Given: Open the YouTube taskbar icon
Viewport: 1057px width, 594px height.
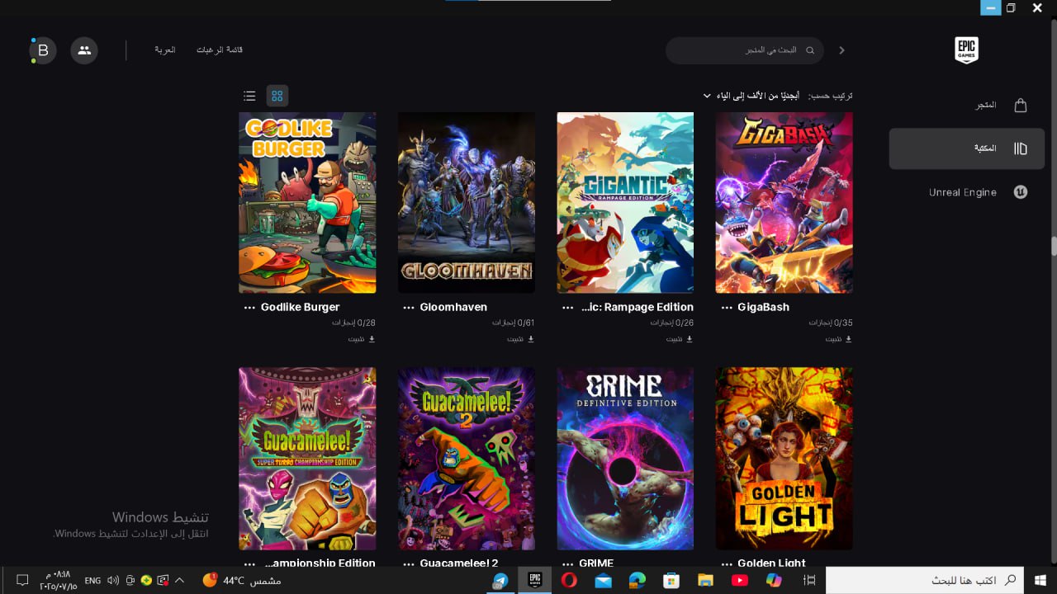Looking at the screenshot, I should (740, 580).
